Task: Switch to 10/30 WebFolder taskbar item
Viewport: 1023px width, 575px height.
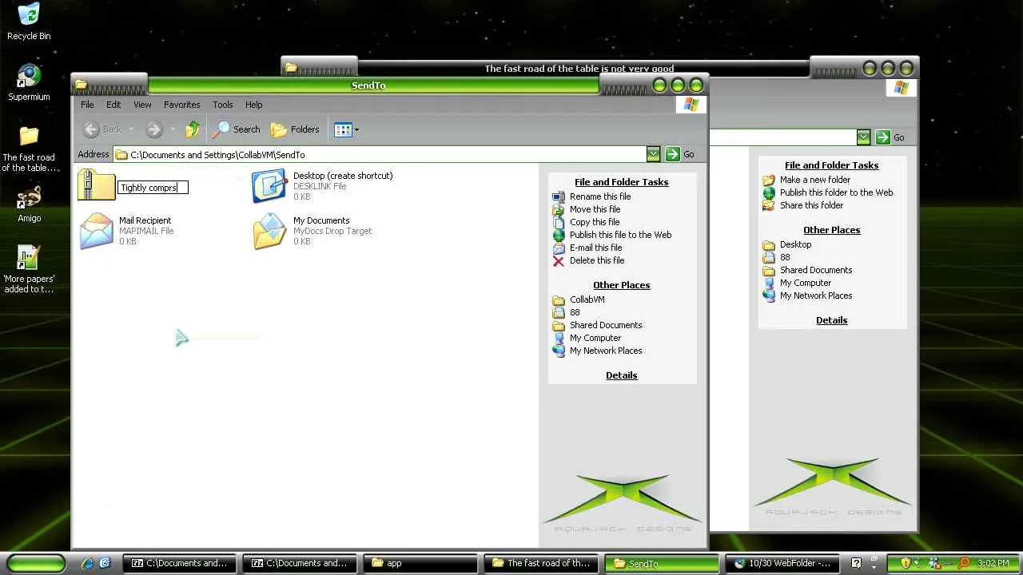Action: [782, 563]
